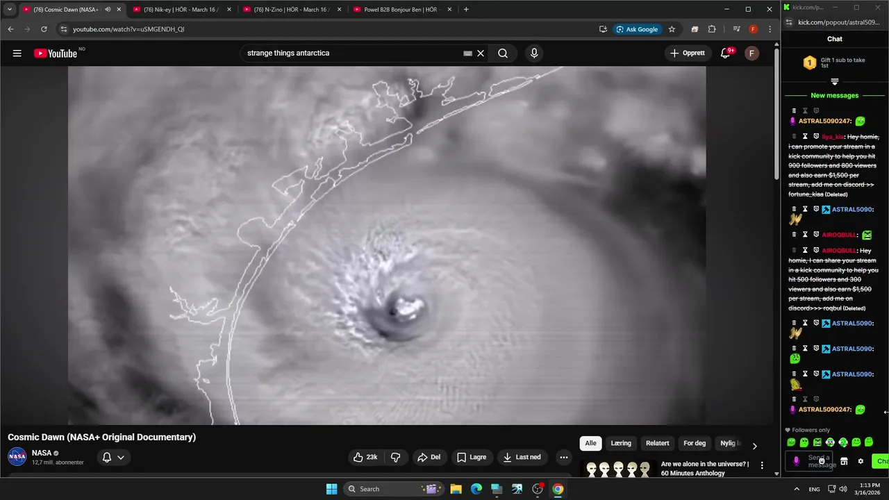
Task: Click the Ask Google lens button
Action: (638, 29)
